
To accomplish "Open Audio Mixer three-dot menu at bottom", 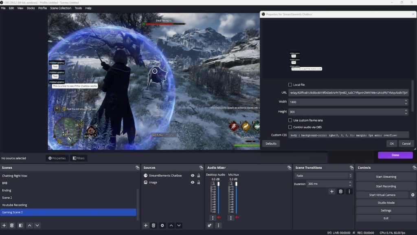I will point(218,226).
